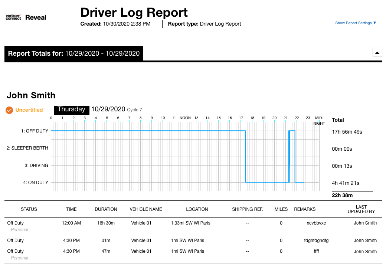The width and height of the screenshot is (386, 265).
Task: Collapse the Report Totals section arrow
Action: [377, 52]
